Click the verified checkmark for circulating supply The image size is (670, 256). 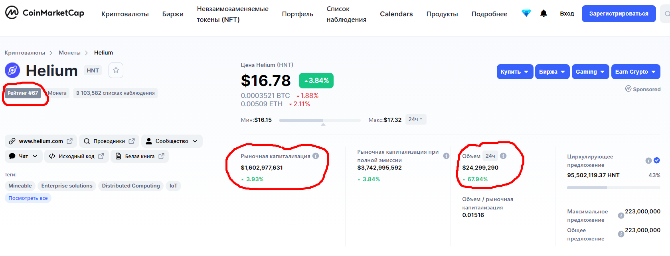(657, 160)
